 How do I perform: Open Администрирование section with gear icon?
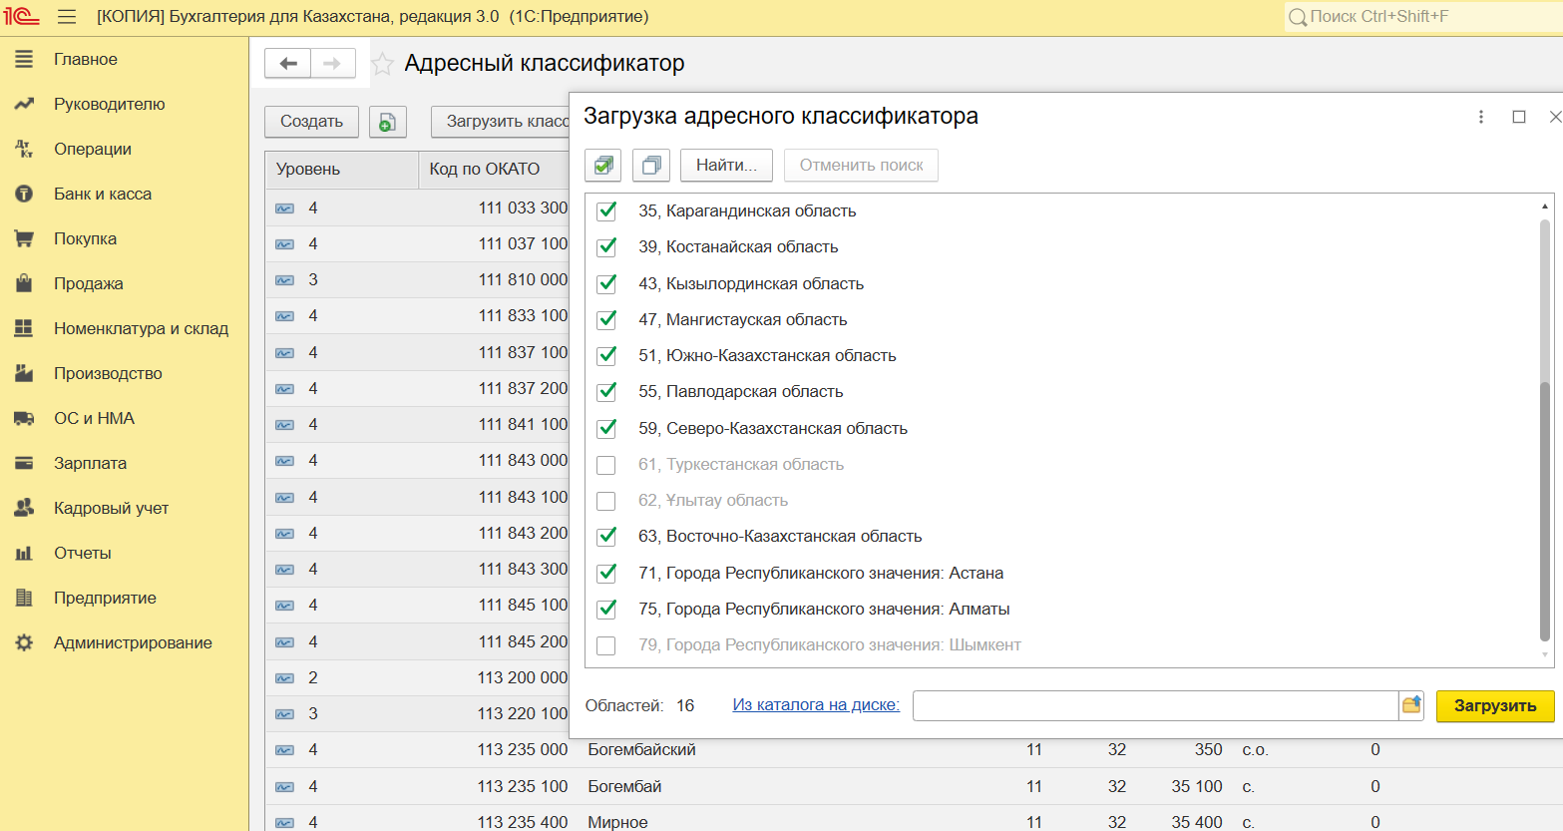pyautogui.click(x=132, y=642)
